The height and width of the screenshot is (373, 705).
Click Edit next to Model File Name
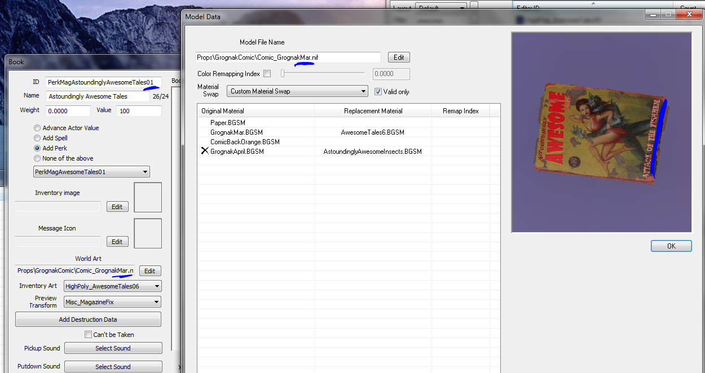coord(399,57)
